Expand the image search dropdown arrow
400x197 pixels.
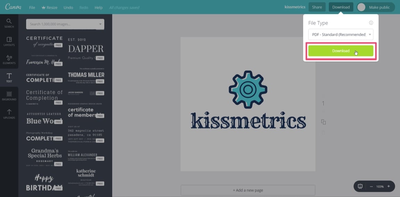(100, 24)
